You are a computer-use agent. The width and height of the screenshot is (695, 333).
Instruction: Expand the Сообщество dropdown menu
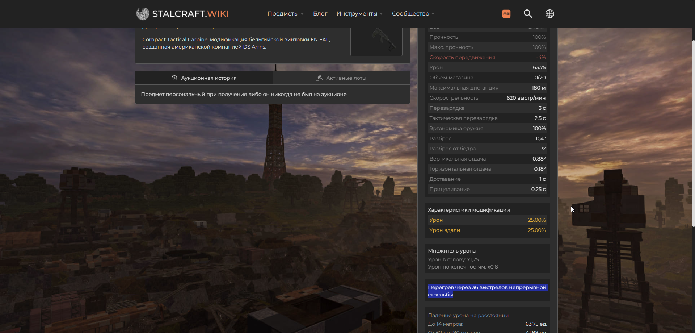pyautogui.click(x=413, y=14)
